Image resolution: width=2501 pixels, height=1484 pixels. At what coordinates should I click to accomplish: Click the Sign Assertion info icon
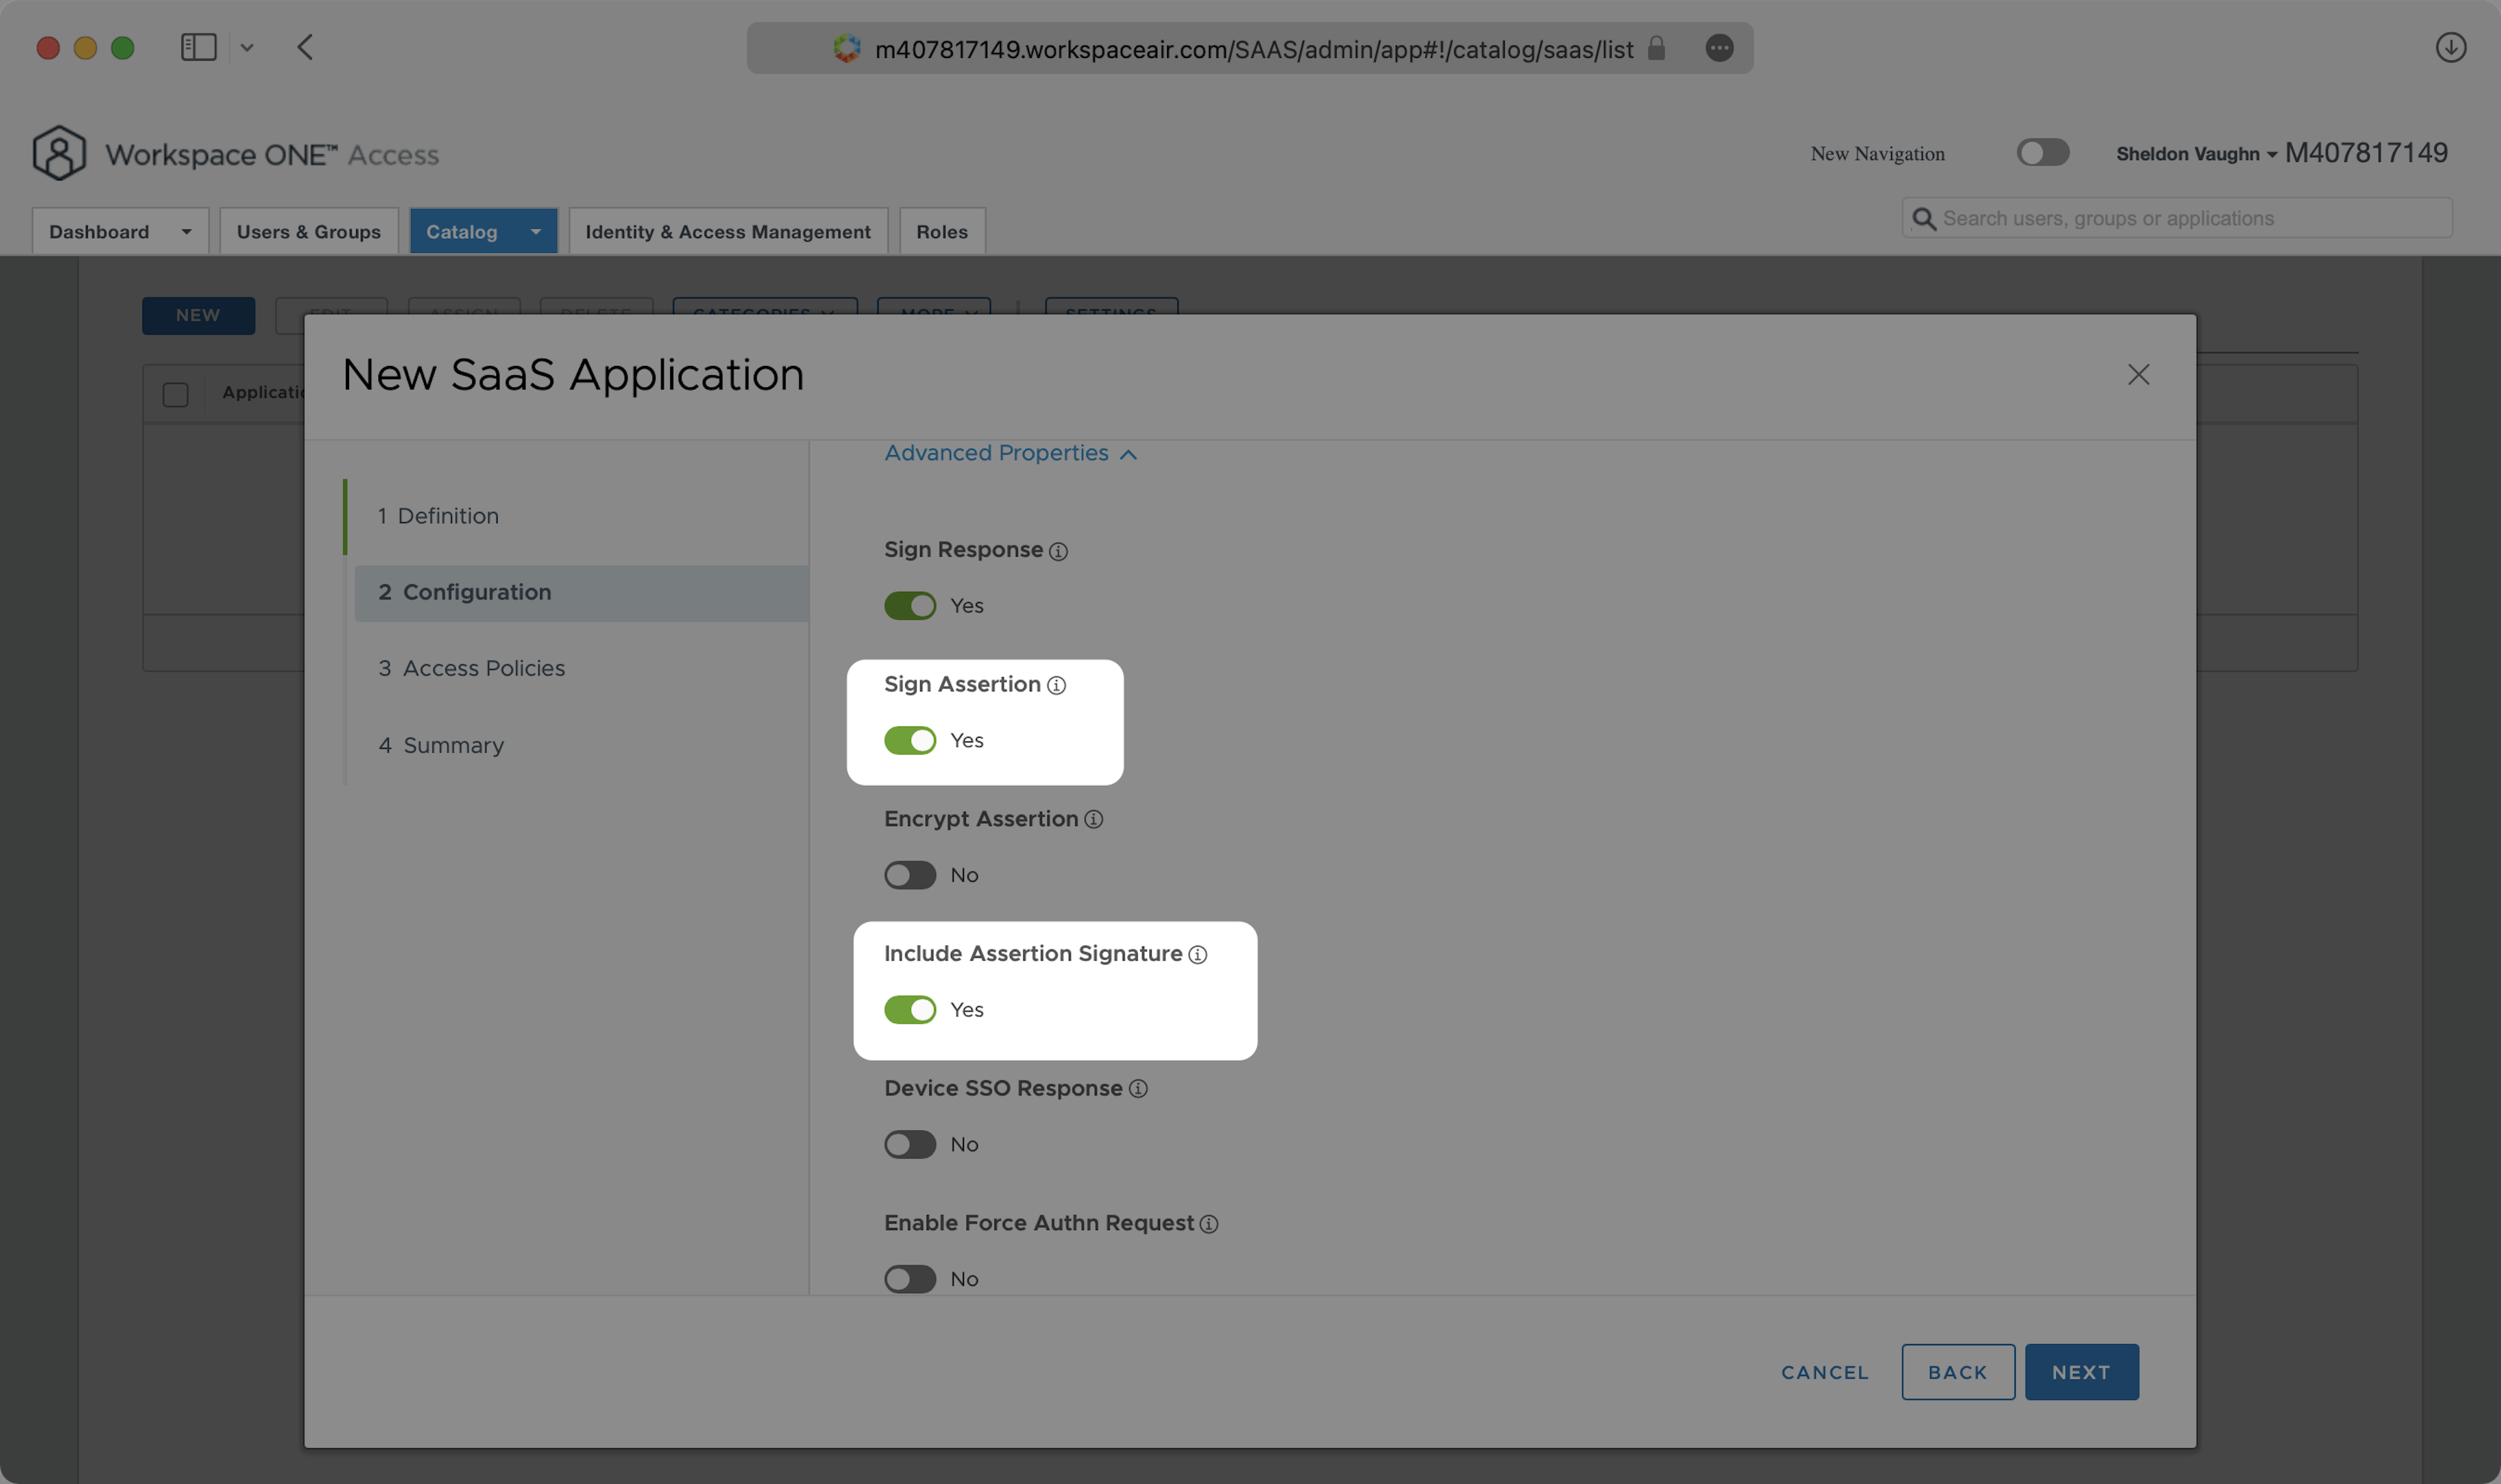pos(1056,685)
